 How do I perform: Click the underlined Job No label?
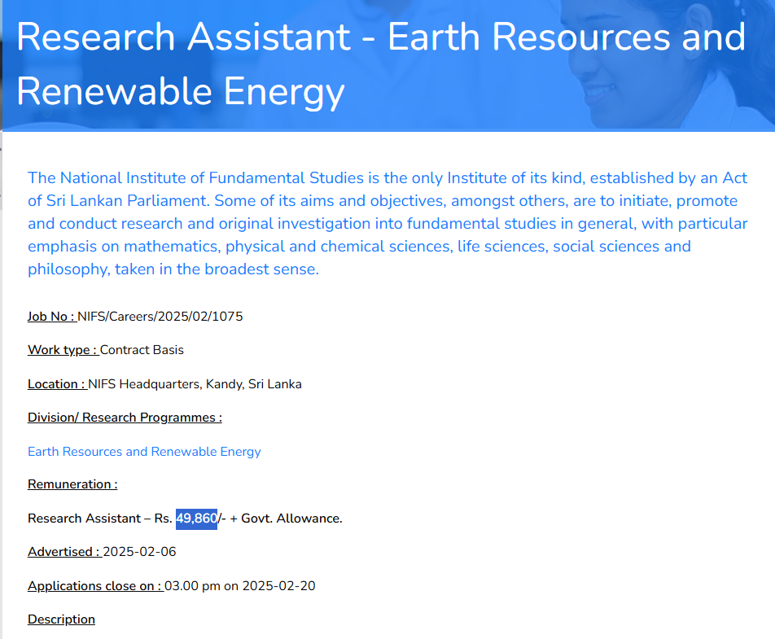51,316
